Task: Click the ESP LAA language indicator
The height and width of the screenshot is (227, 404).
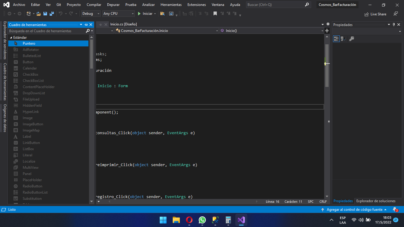Action: [343, 220]
